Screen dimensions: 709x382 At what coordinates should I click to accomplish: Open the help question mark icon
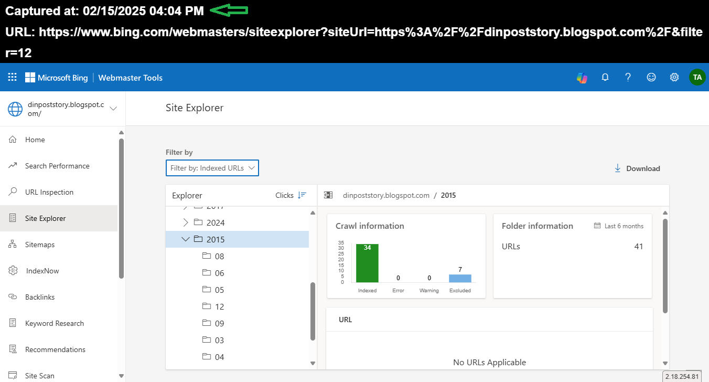(x=628, y=78)
